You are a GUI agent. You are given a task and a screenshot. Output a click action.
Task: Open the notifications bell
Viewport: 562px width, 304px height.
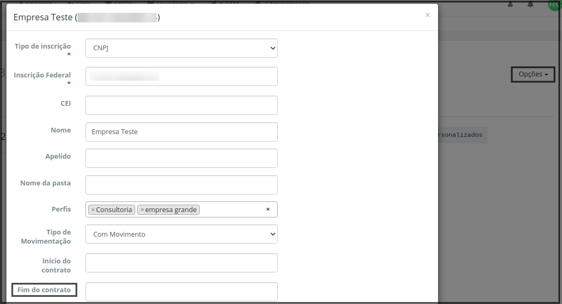pos(530,4)
